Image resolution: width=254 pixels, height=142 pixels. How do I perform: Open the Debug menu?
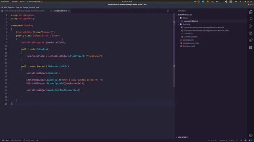(x=25, y=7)
